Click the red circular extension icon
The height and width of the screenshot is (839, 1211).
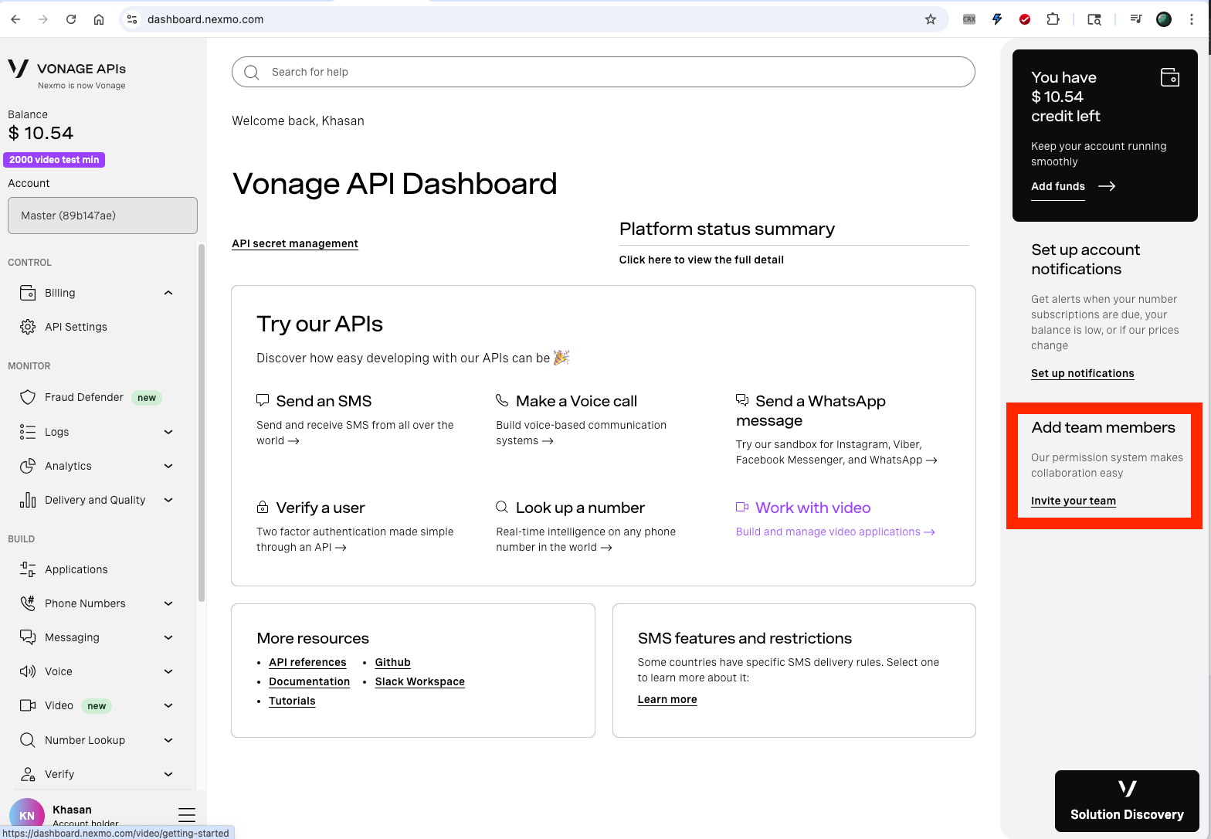[x=1025, y=19]
